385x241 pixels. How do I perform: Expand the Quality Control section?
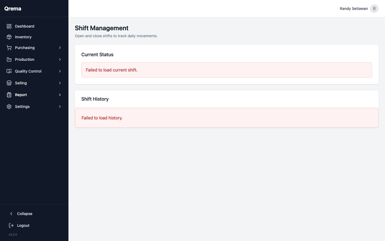tap(60, 71)
